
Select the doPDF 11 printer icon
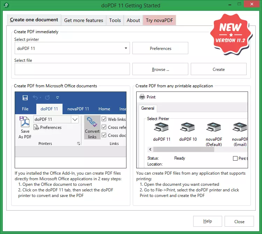pyautogui.click(x=161, y=127)
